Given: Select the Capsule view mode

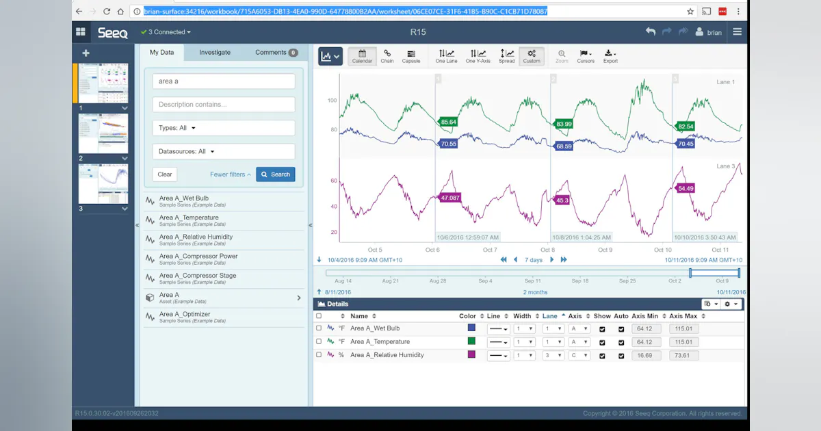Looking at the screenshot, I should [411, 56].
